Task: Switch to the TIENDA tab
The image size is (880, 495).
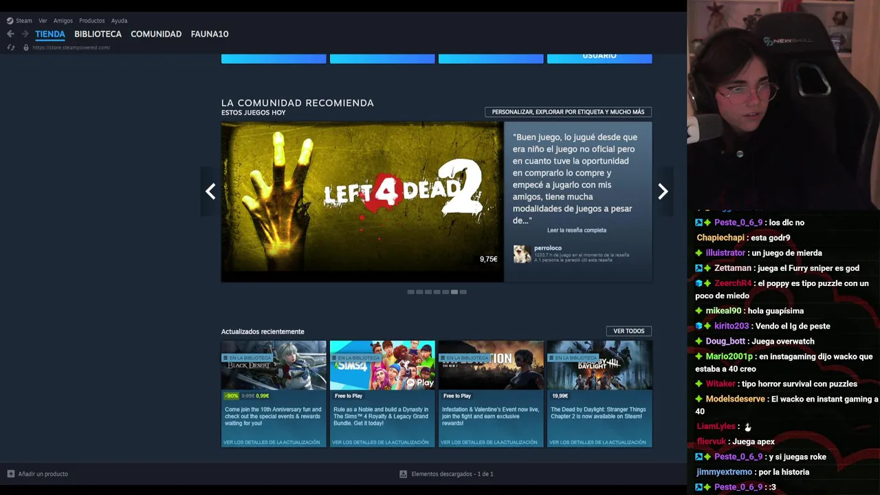Action: (50, 34)
